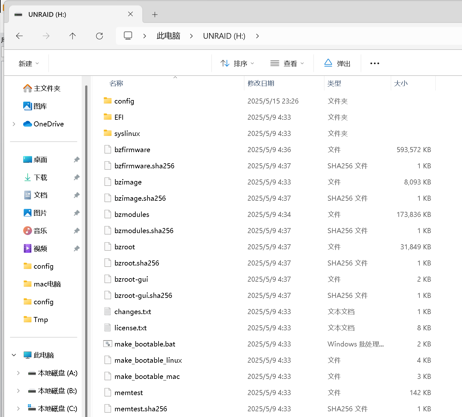462x417 pixels.
Task: Refresh the current folder view
Action: 99,36
